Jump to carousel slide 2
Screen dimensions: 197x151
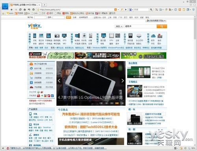[x=106, y=103]
